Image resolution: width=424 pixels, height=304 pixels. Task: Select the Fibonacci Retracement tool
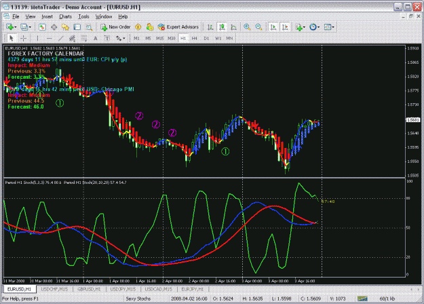[x=84, y=39]
